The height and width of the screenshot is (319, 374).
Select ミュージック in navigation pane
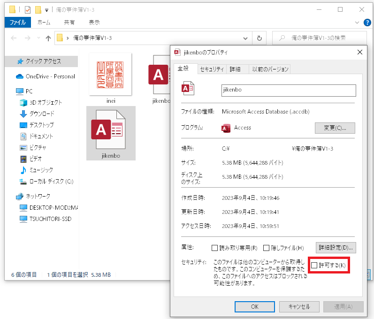41,170
